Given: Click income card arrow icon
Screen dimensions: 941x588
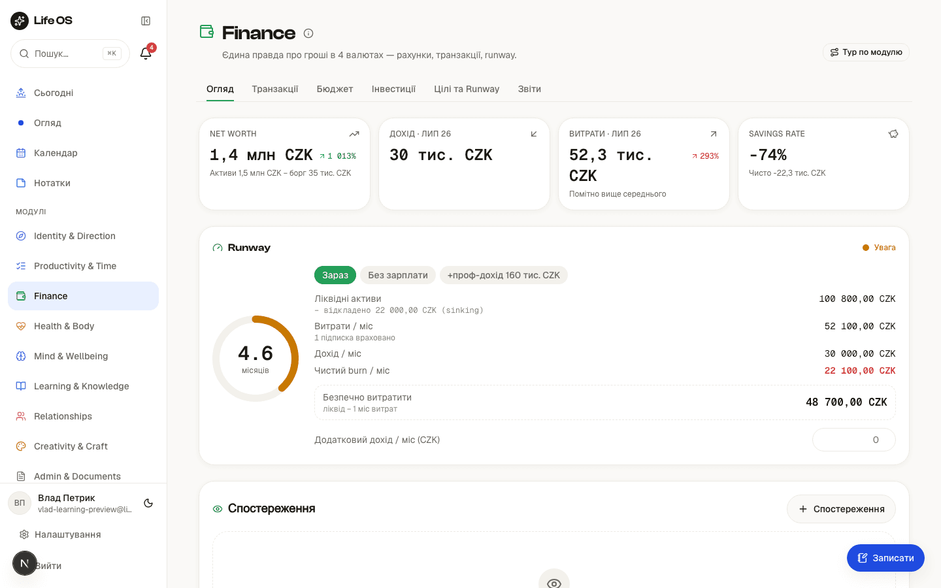Looking at the screenshot, I should pyautogui.click(x=534, y=134).
